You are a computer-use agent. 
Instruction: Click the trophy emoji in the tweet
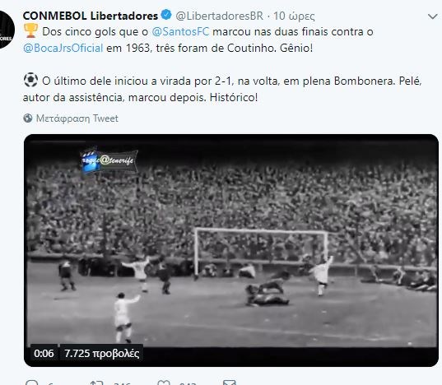[x=30, y=30]
